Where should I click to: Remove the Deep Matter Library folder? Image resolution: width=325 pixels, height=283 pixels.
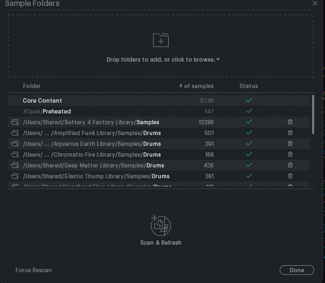290,165
